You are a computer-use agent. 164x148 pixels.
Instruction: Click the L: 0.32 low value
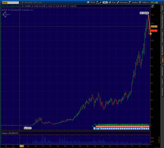coord(49,6)
